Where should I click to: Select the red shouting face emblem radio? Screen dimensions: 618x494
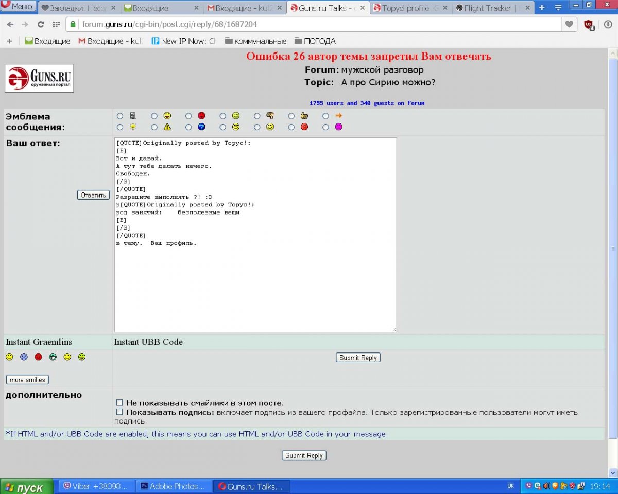[x=188, y=116]
